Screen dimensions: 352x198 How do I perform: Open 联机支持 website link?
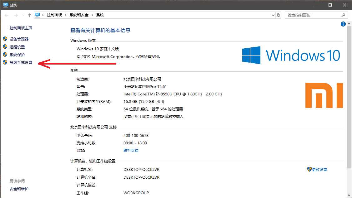pos(131,151)
